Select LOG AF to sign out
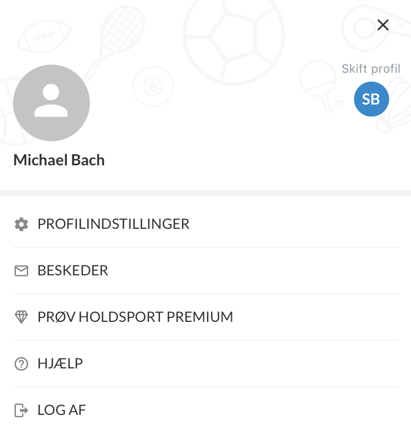Viewport: 411px width, 433px height. [206, 410]
